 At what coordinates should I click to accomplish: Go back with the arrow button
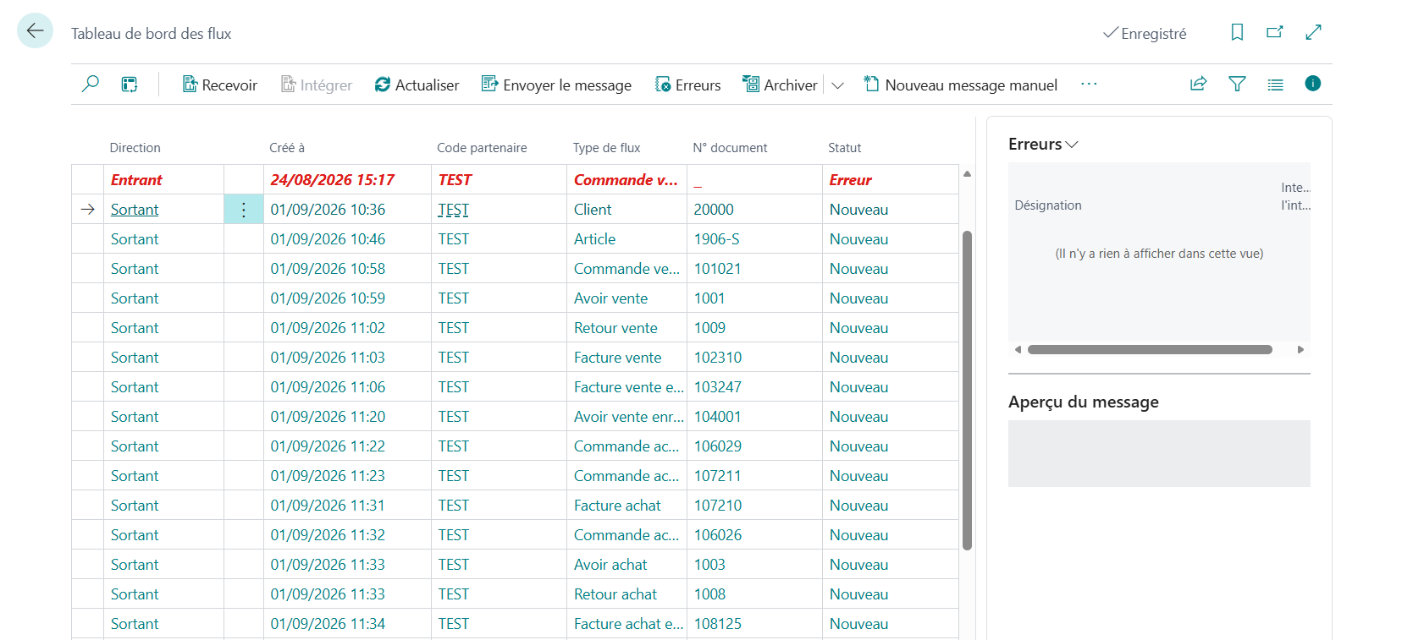click(x=35, y=31)
